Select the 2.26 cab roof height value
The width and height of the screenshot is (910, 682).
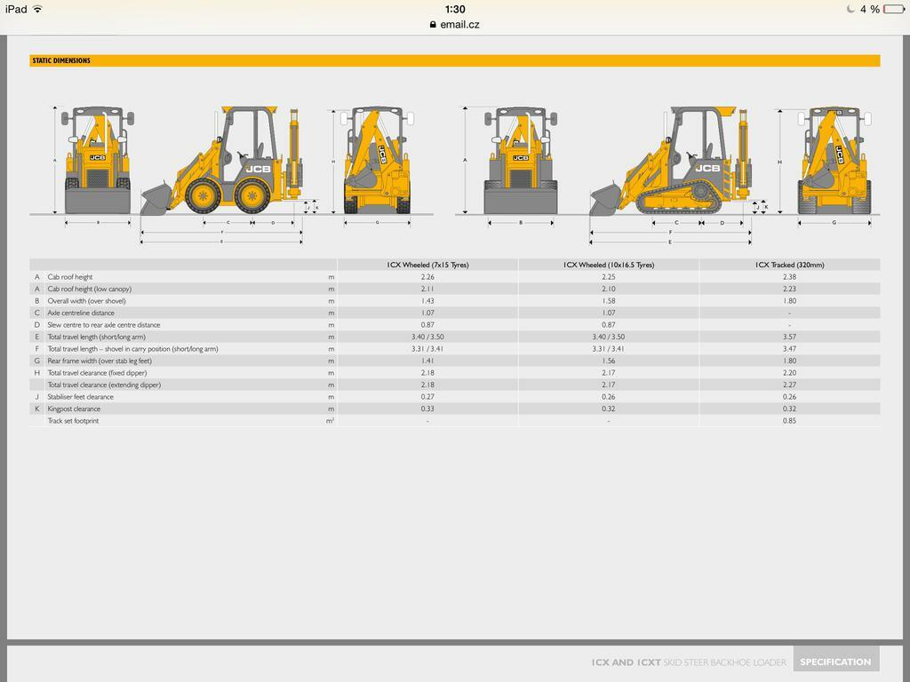pyautogui.click(x=427, y=277)
